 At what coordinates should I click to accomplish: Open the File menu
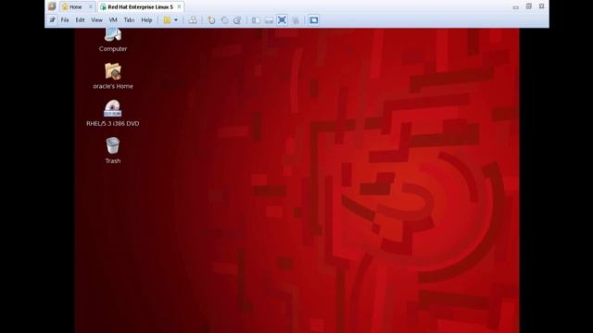(x=65, y=20)
